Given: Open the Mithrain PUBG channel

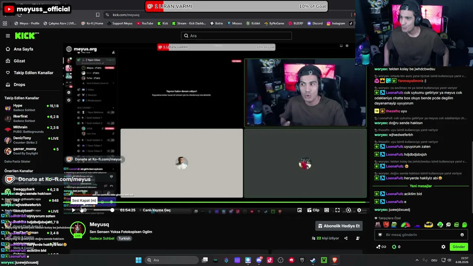Looking at the screenshot, I should click(31, 129).
